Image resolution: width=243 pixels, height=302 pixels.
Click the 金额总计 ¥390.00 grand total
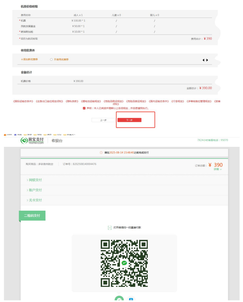206,88
